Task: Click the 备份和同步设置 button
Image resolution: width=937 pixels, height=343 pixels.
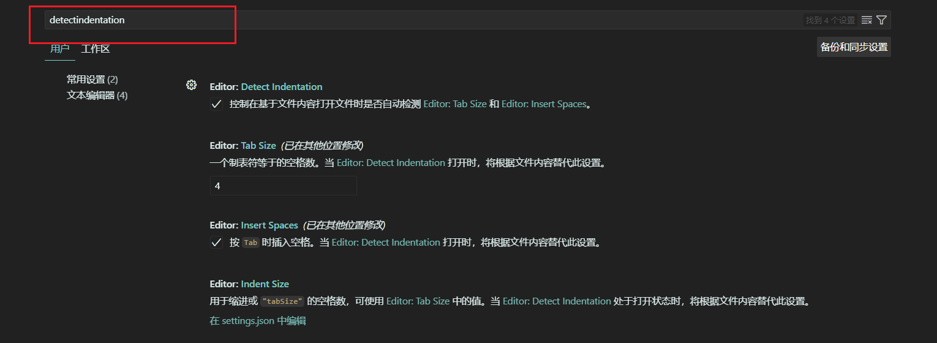Action: [x=854, y=47]
